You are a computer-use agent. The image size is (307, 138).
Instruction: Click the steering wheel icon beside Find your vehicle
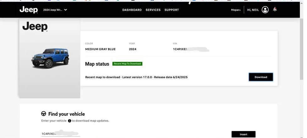pos(43,114)
